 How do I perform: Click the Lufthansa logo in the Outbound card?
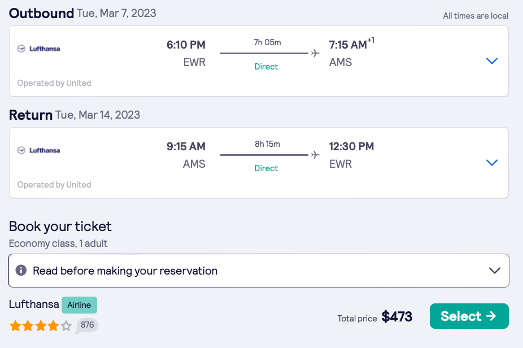[x=38, y=49]
